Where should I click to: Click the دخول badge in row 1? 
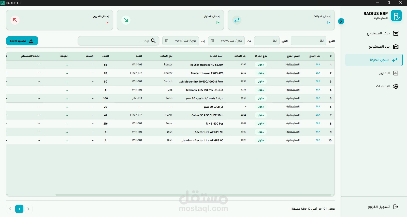tap(261, 65)
